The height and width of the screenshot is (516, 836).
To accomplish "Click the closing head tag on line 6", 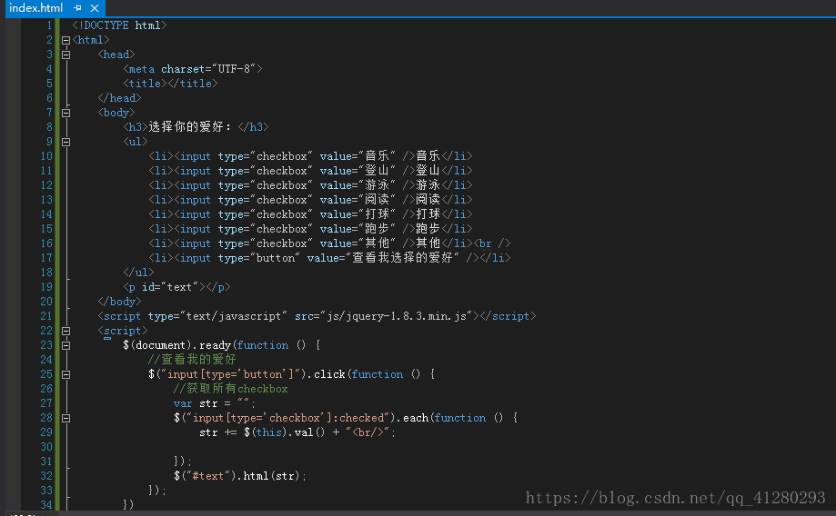I will pyautogui.click(x=119, y=98).
